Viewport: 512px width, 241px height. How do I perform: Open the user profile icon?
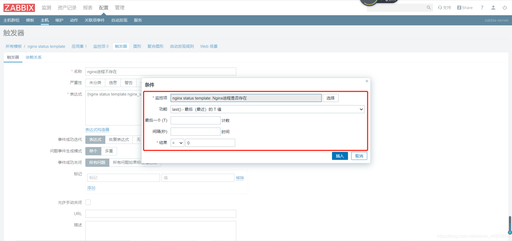tap(493, 8)
